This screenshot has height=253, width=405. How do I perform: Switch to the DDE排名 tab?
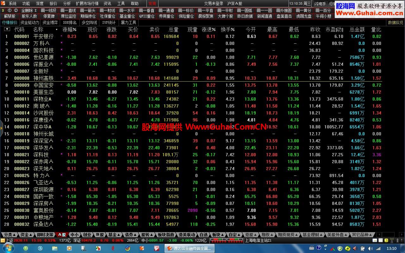70,22
